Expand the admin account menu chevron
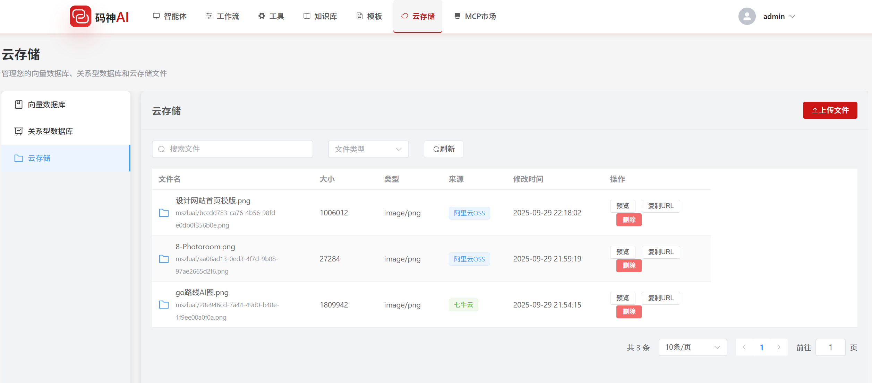This screenshot has width=872, height=383. (792, 16)
